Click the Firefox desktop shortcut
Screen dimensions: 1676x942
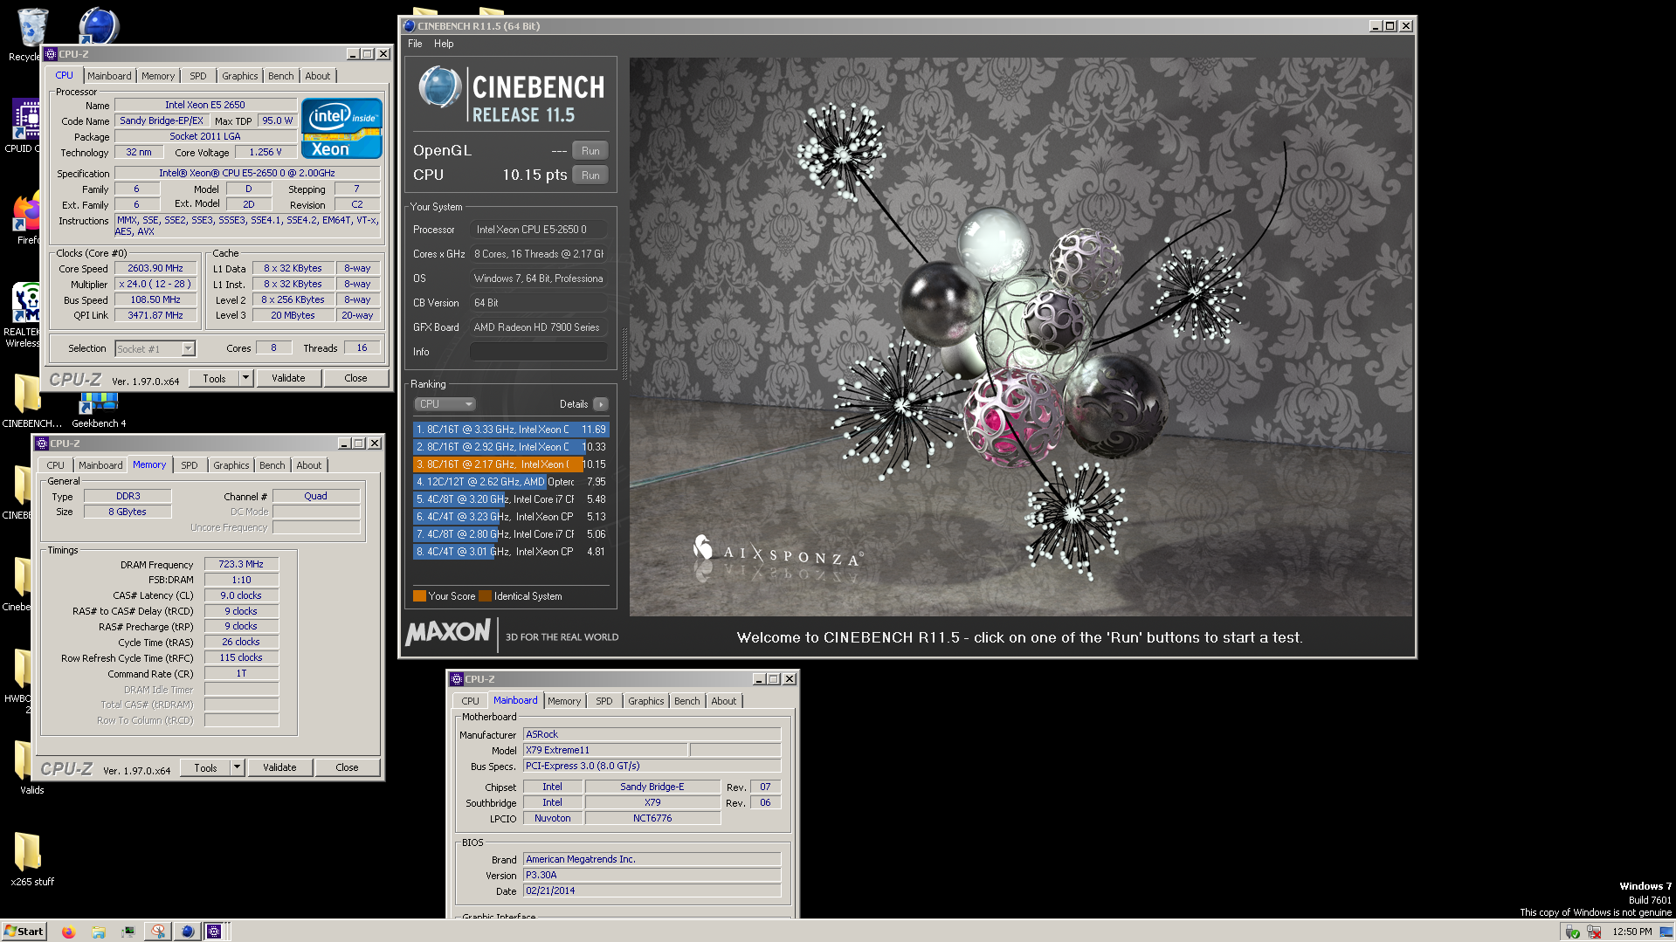coord(26,217)
